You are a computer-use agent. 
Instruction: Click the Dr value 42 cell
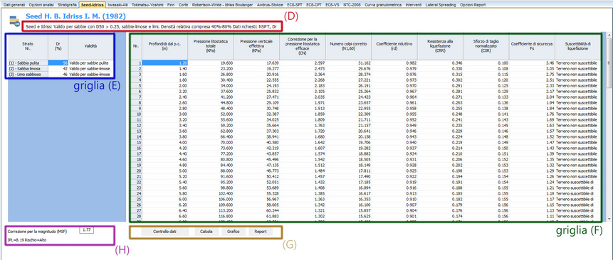tap(58, 68)
